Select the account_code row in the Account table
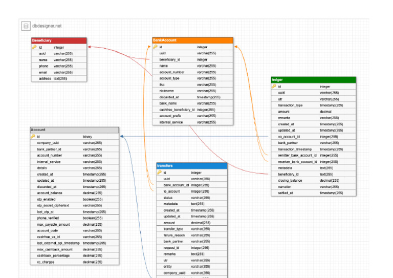This screenshot has height=278, width=393. [x=74, y=230]
